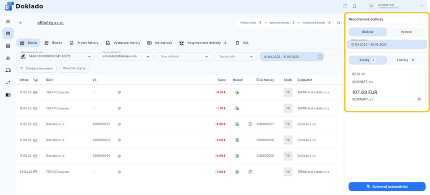This screenshot has width=430, height=195.
Task: Open note icon for 2381000008 row
Action: click(119, 156)
